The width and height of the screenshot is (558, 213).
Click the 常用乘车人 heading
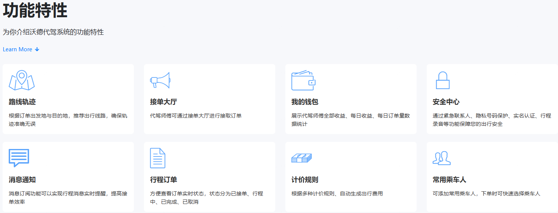click(450, 180)
